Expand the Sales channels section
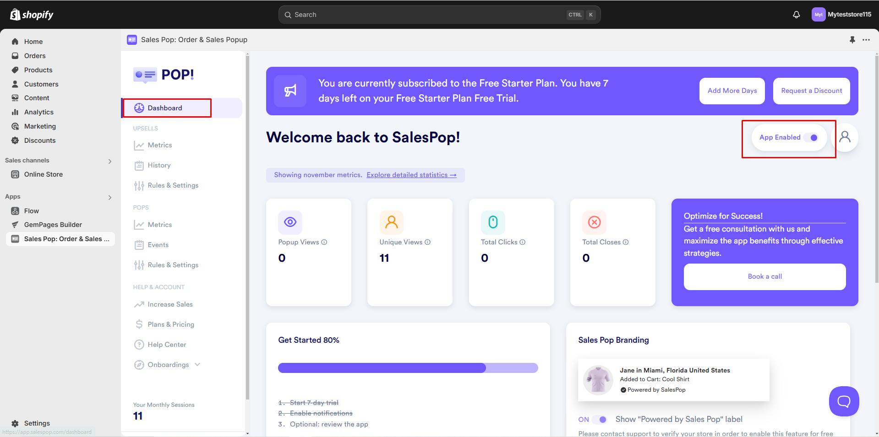 (x=109, y=161)
